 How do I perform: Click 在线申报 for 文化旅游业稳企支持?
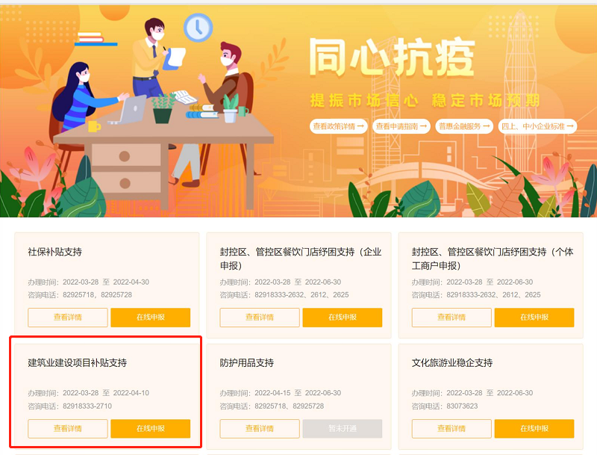pos(534,429)
